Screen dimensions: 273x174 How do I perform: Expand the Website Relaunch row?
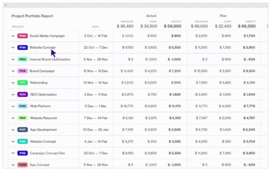(13, 118)
